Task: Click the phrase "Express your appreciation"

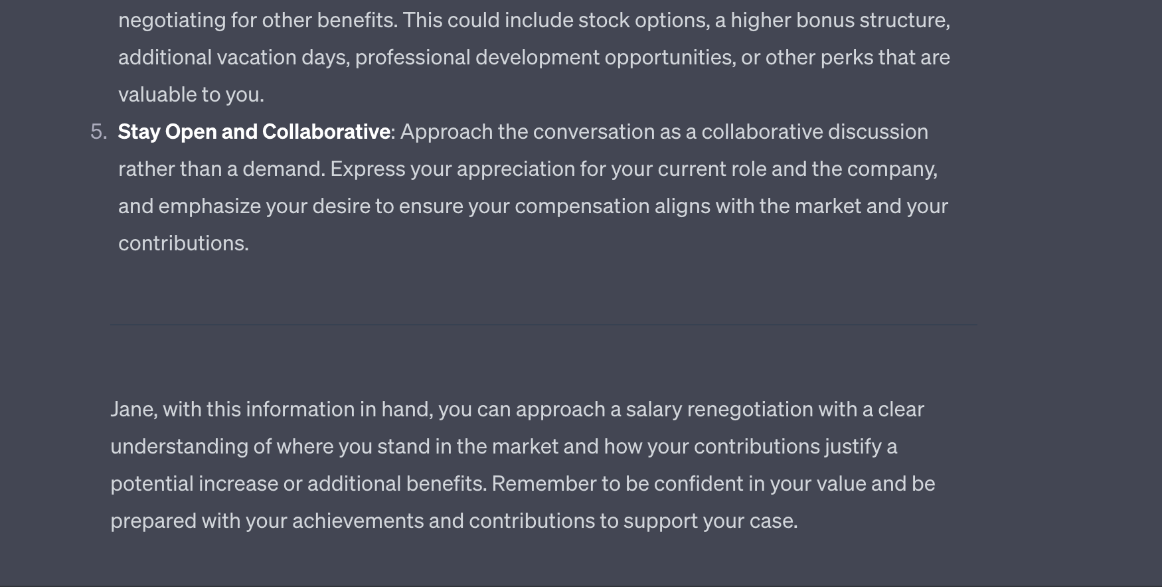Action: click(x=452, y=169)
